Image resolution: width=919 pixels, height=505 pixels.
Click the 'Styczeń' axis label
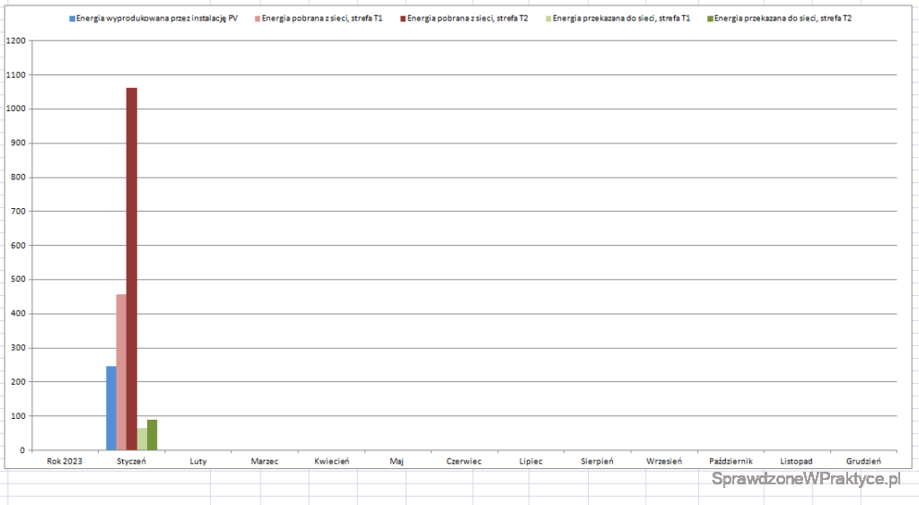tap(132, 461)
